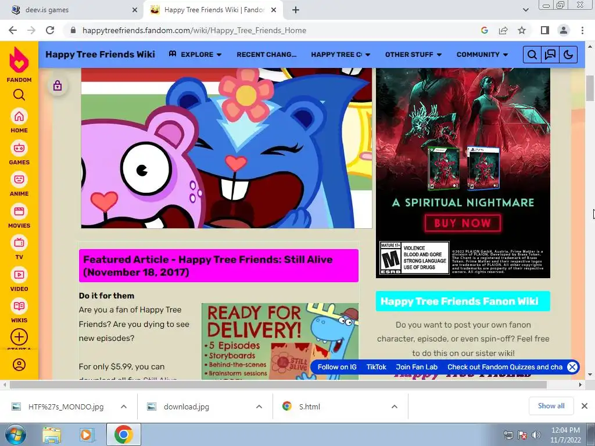Open the Wikis section icon
This screenshot has height=446, width=595.
tap(19, 306)
